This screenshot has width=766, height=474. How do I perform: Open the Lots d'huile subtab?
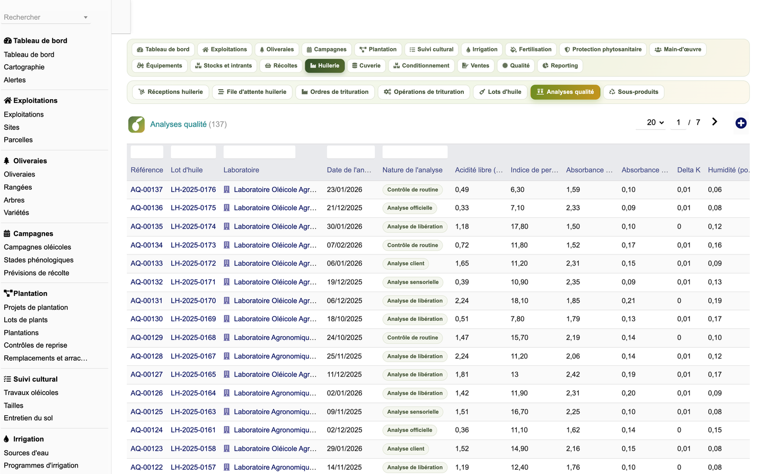(500, 92)
